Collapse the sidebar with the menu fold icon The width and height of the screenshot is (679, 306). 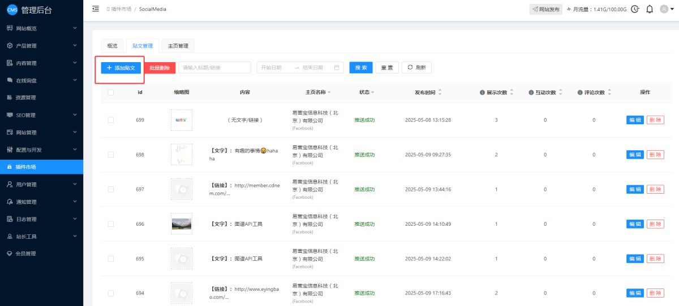pos(95,9)
